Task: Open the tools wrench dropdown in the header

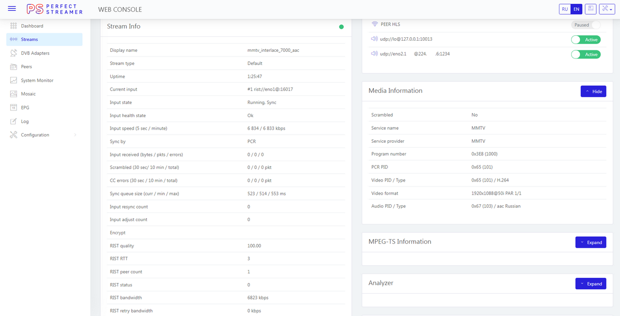Action: point(607,9)
